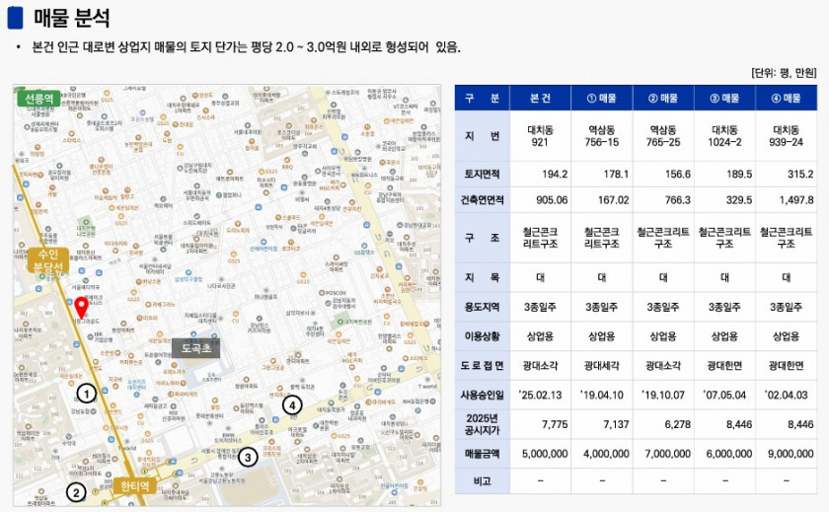The height and width of the screenshot is (512, 829).
Task: Click circled marker 4 on the map
Action: 290,403
